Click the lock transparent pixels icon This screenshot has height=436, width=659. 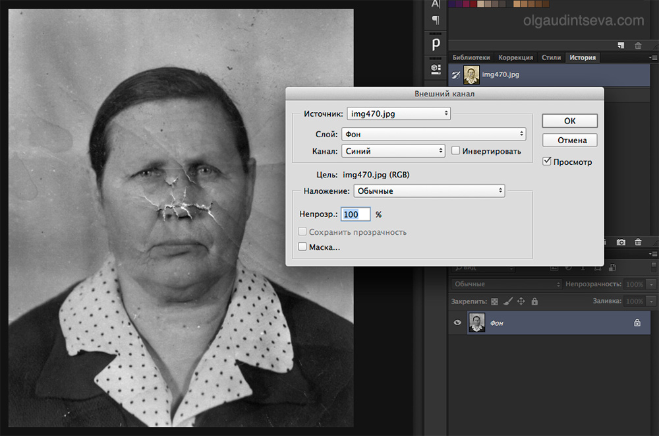coord(495,301)
